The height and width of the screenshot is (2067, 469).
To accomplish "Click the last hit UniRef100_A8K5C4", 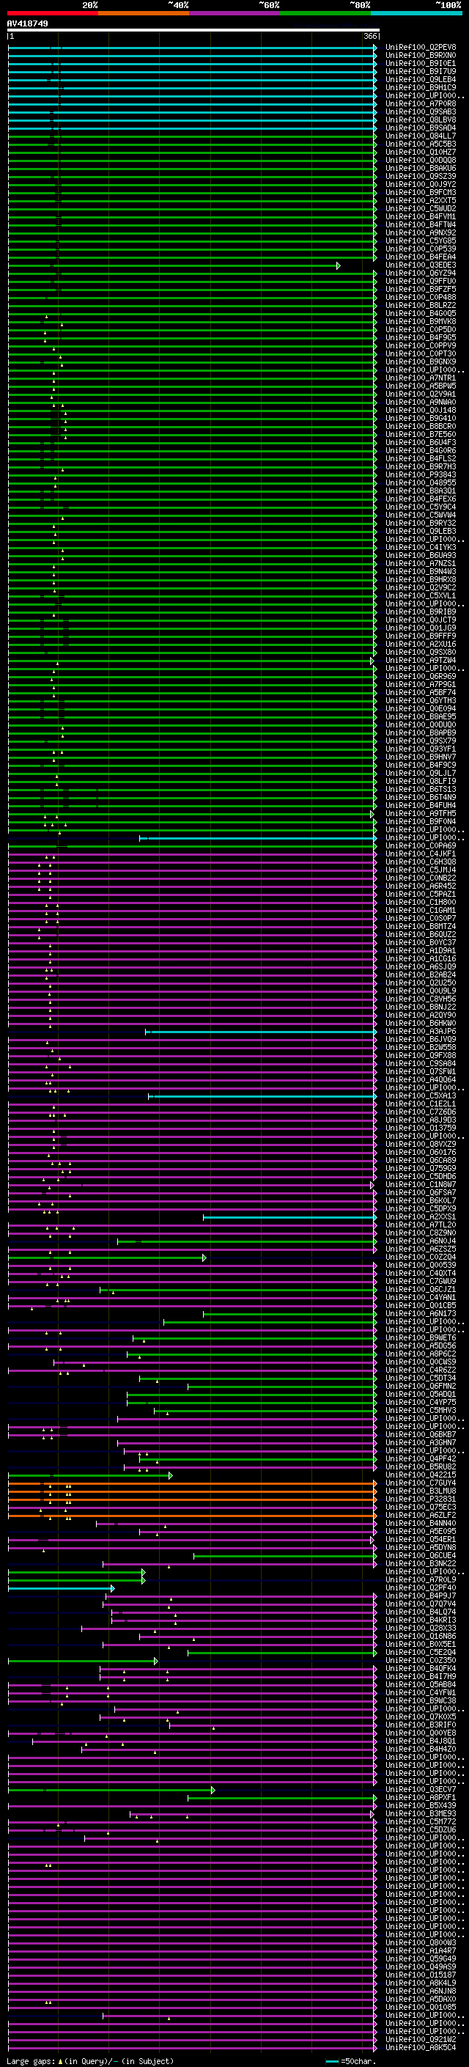I will tap(421, 2047).
